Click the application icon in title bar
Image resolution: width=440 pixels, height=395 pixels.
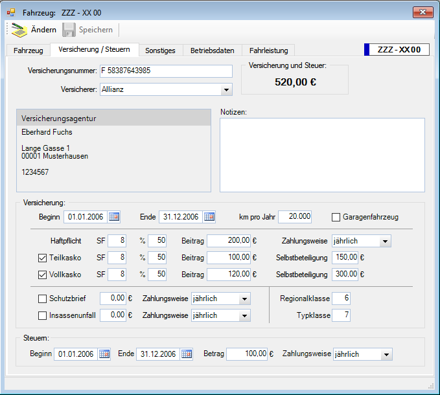11,12
